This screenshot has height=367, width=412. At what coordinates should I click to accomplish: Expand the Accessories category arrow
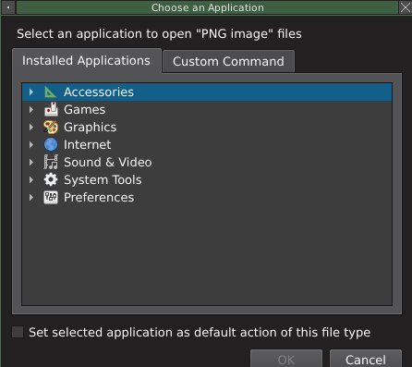[31, 92]
